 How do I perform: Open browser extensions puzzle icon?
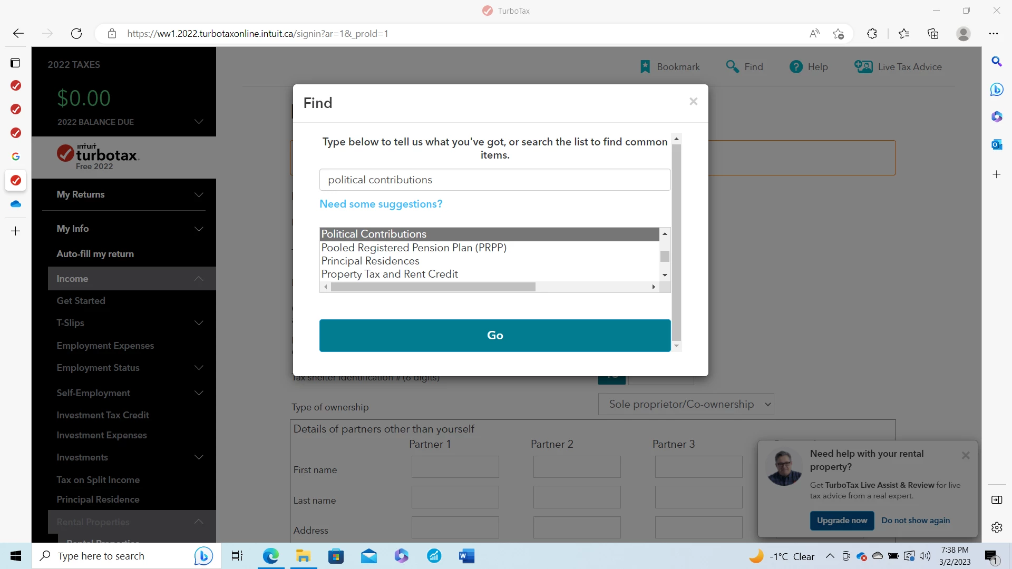click(x=872, y=34)
